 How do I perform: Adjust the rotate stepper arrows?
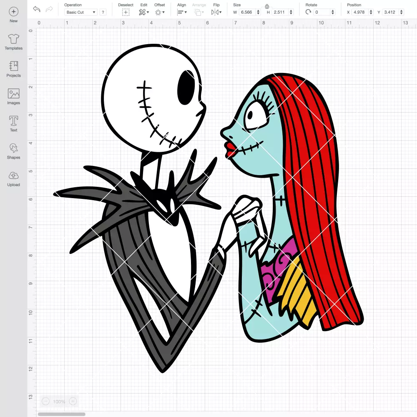[x=333, y=12]
